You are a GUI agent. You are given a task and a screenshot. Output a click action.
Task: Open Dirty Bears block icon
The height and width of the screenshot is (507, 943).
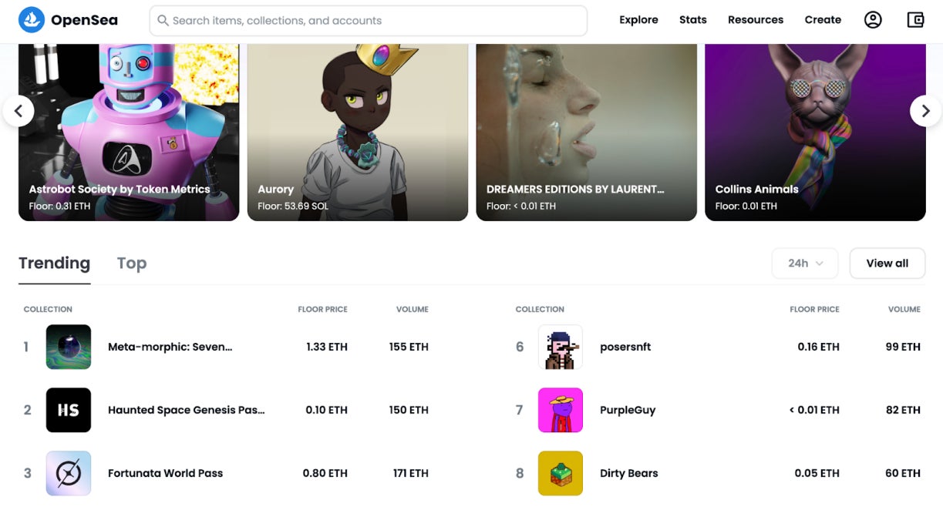(x=561, y=473)
